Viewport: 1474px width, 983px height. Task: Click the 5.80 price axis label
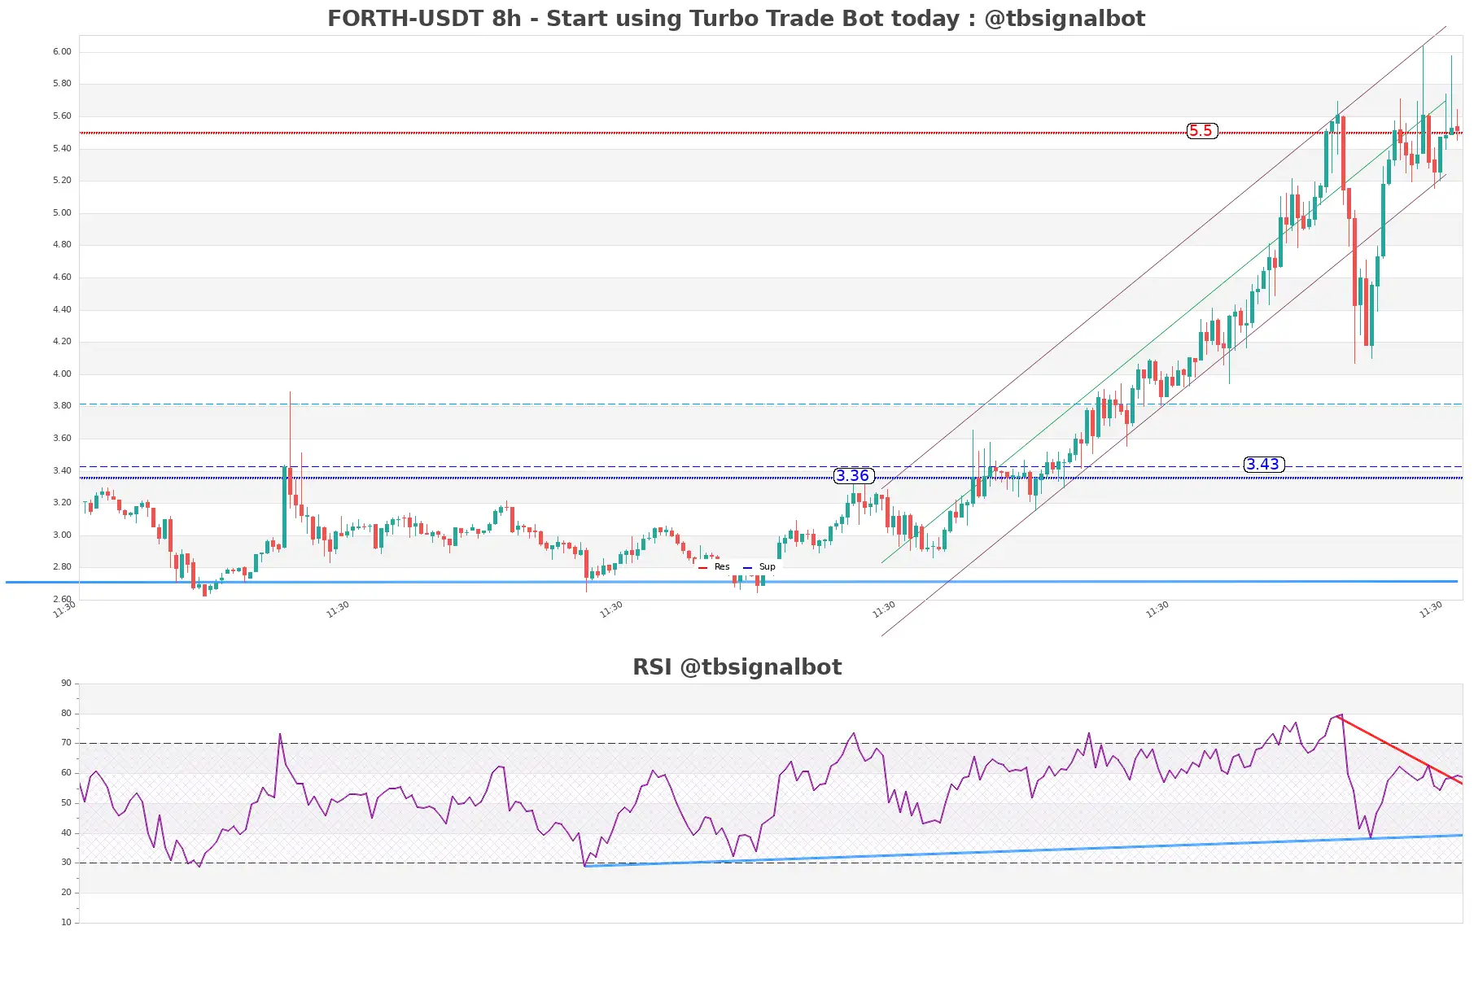point(62,84)
